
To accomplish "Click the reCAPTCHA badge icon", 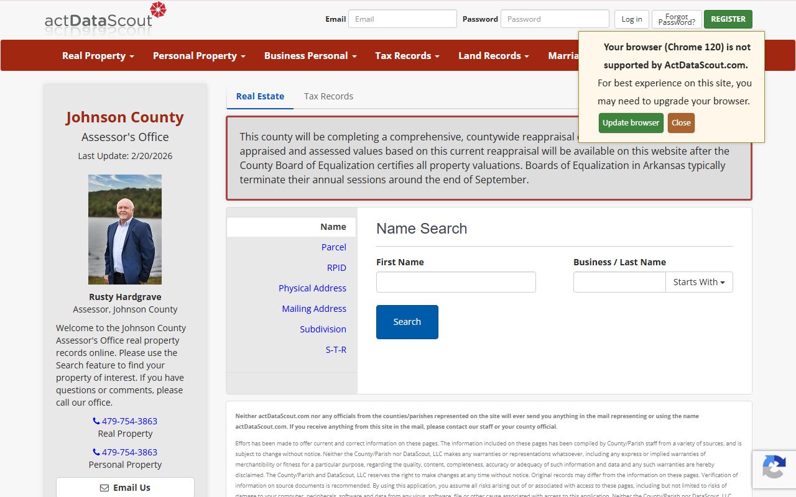I will click(774, 467).
